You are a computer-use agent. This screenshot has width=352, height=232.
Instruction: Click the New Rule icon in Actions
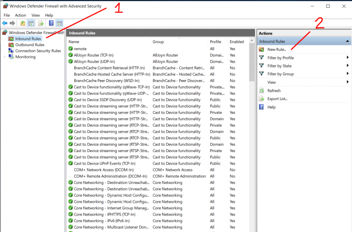click(x=262, y=49)
